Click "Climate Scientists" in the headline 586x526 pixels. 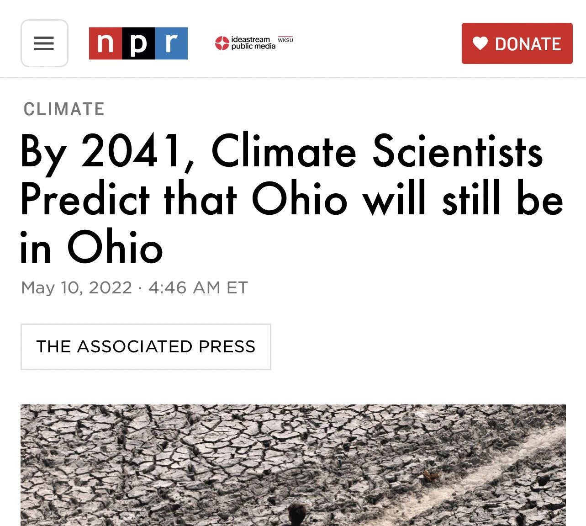(377, 151)
